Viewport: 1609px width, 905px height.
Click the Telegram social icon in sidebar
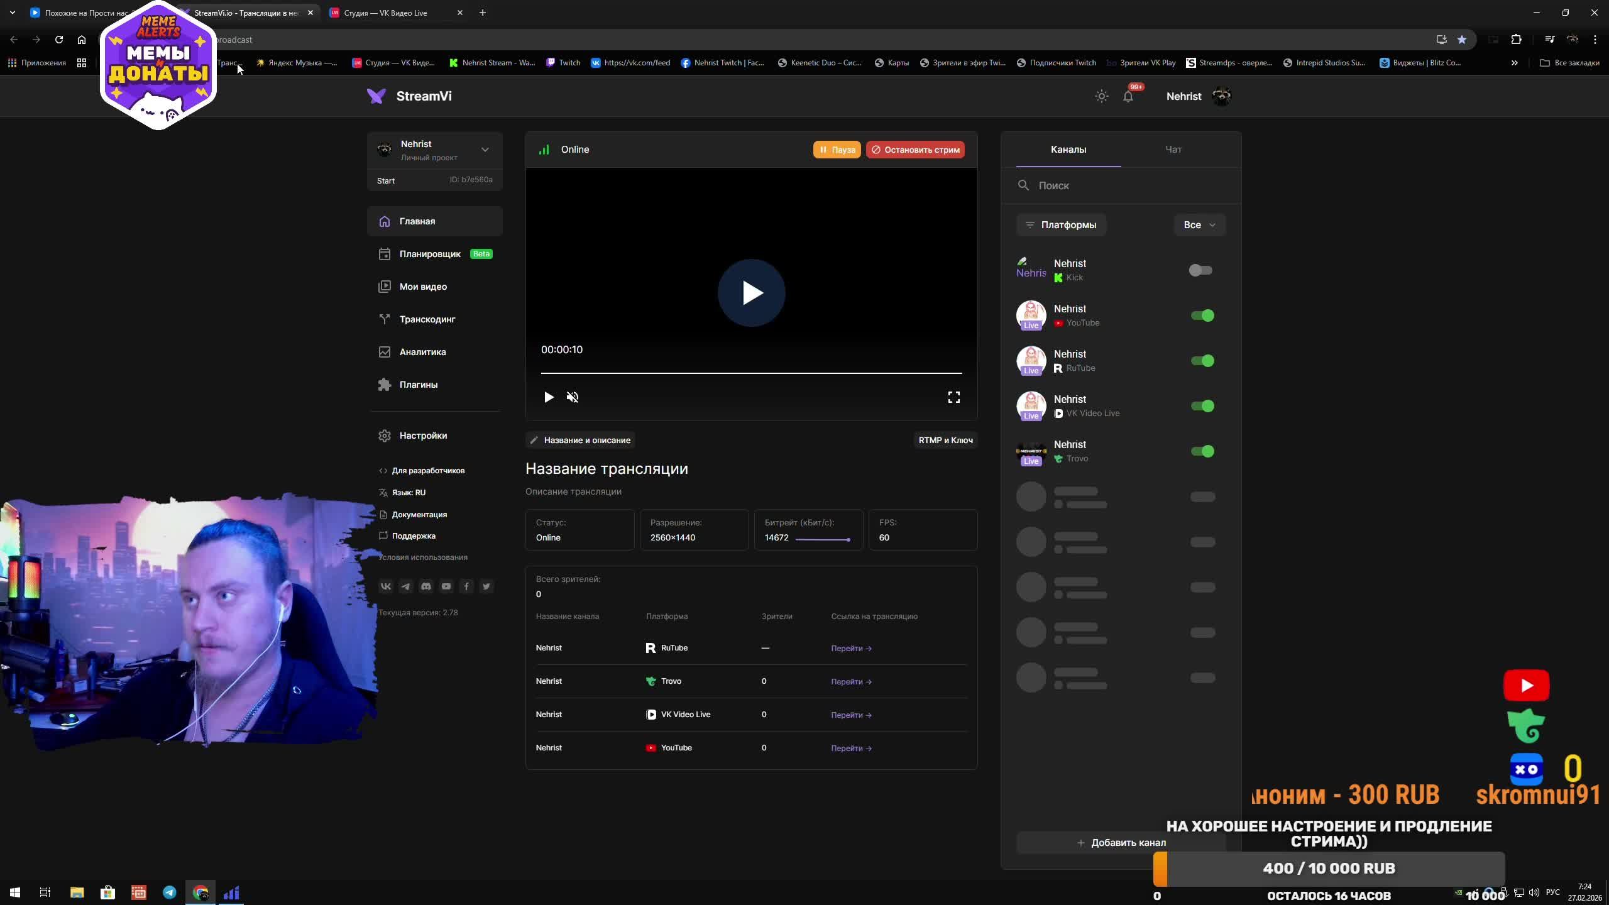406,586
